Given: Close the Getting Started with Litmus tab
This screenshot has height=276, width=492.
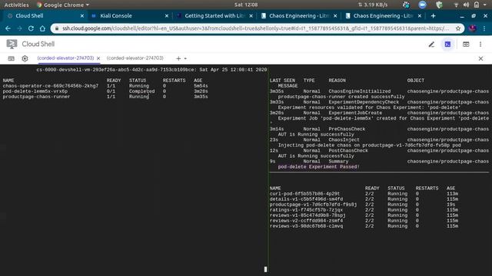Looking at the screenshot, I should (x=251, y=16).
